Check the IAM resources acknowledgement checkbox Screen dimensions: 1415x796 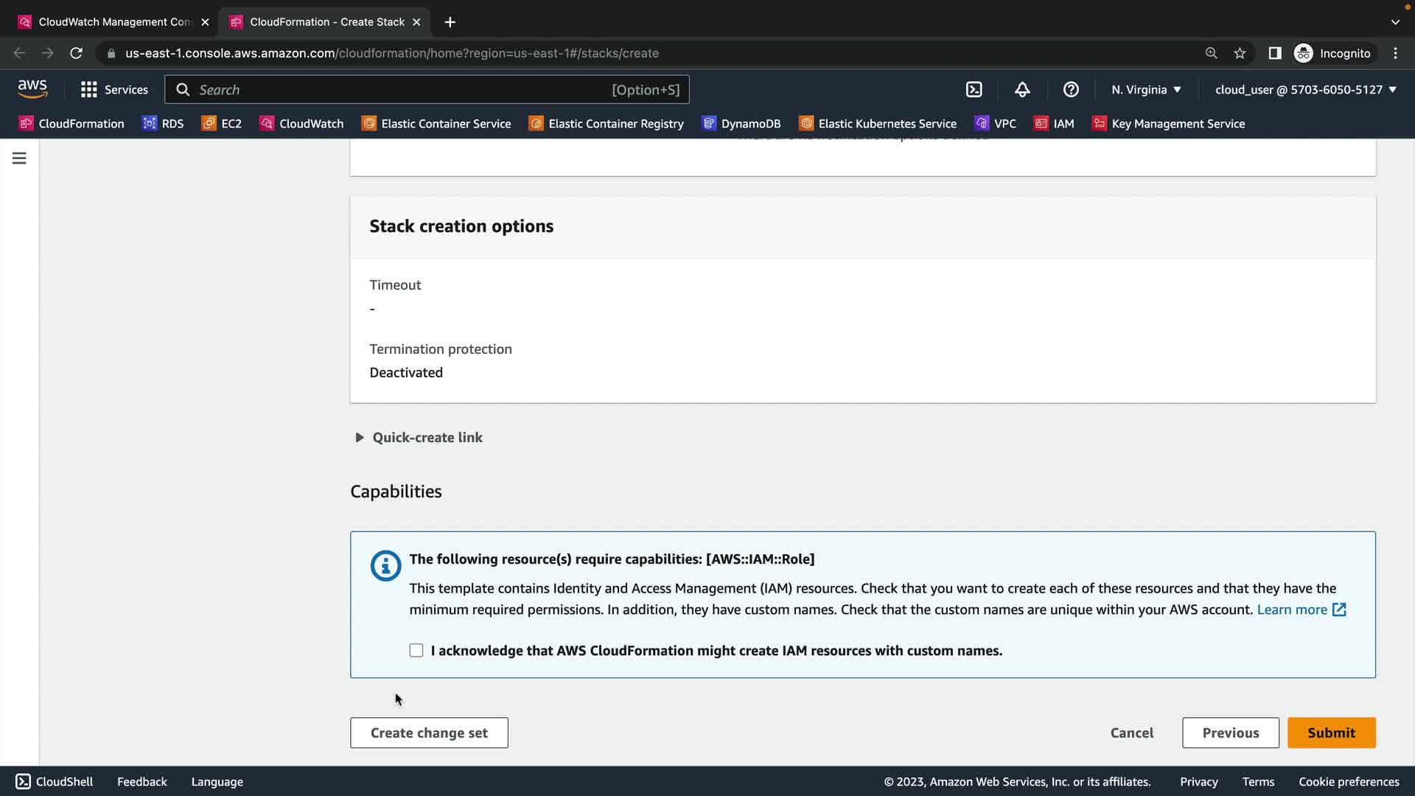tap(416, 650)
